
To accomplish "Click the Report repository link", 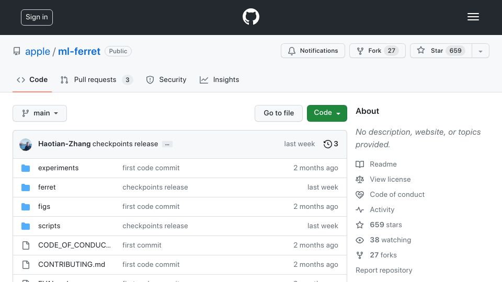I will pyautogui.click(x=384, y=270).
